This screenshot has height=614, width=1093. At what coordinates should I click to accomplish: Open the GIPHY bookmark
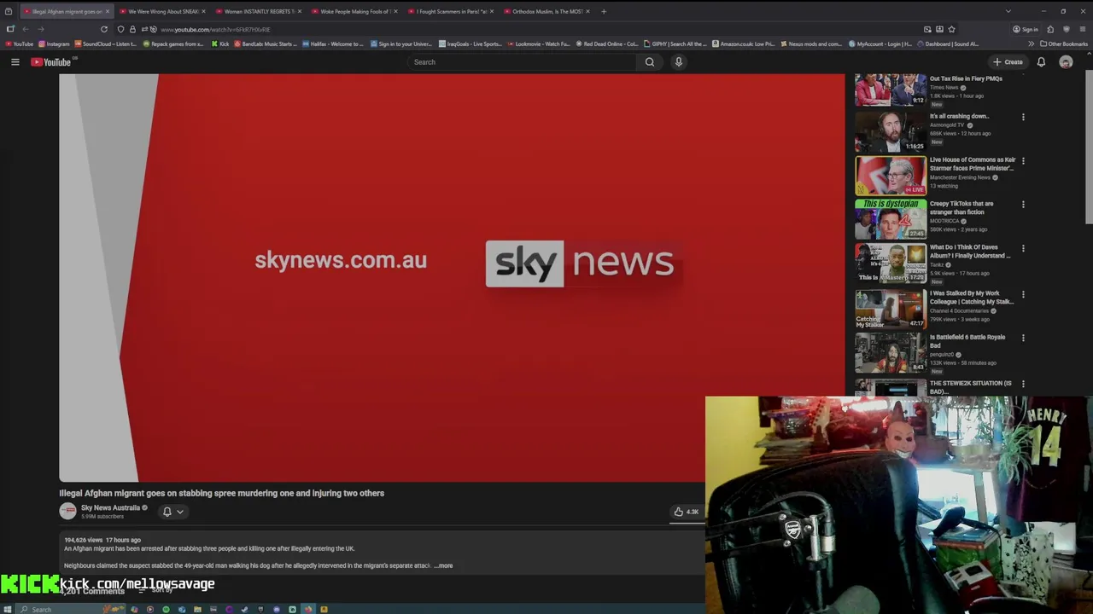(x=675, y=43)
